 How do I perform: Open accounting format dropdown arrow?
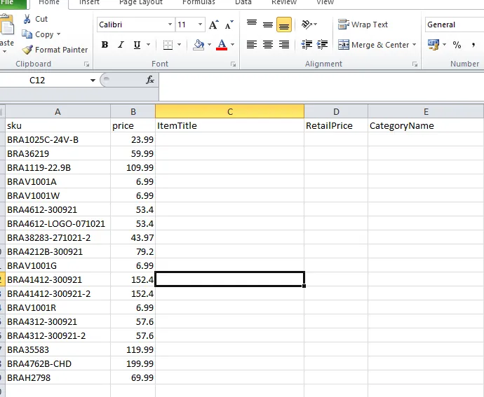[444, 45]
